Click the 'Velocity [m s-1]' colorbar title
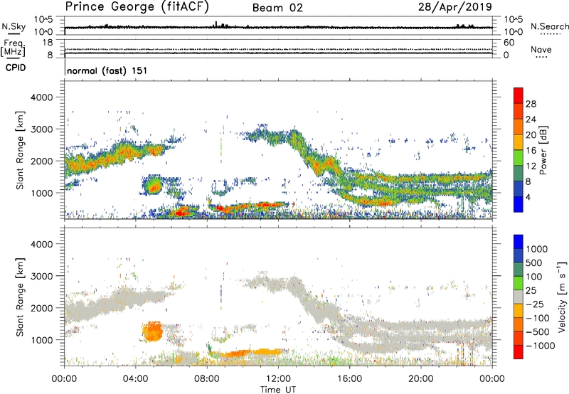 [562, 297]
